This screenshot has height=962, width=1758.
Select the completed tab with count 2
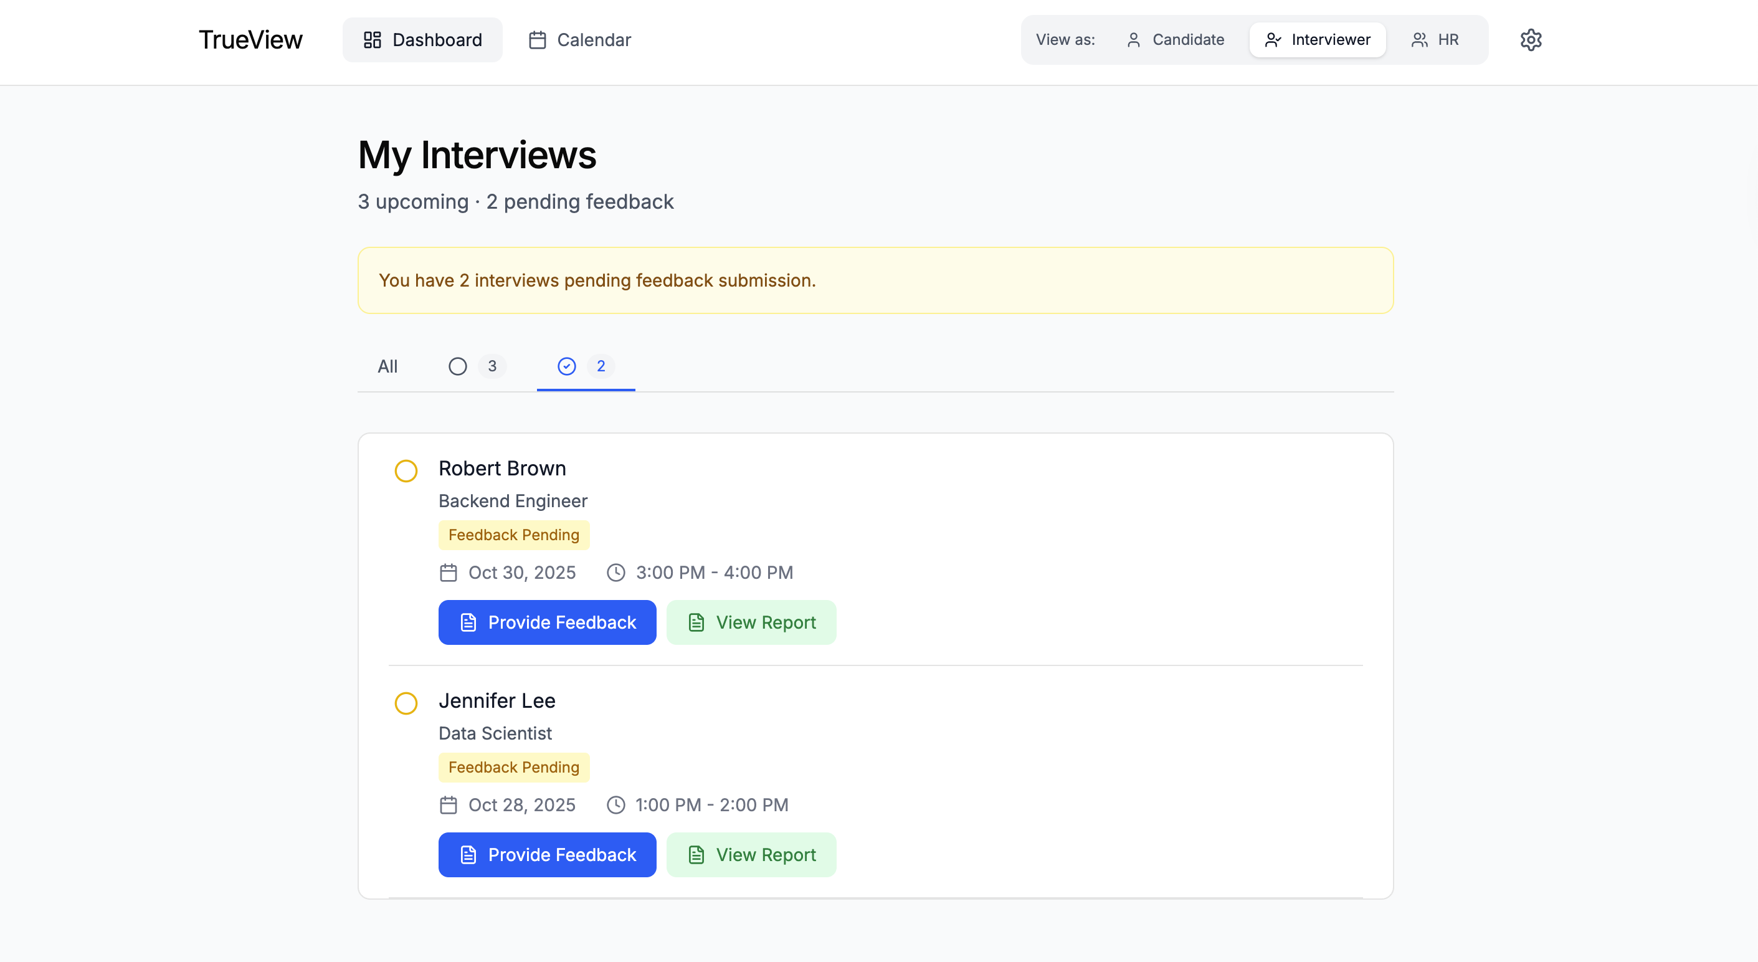click(586, 366)
